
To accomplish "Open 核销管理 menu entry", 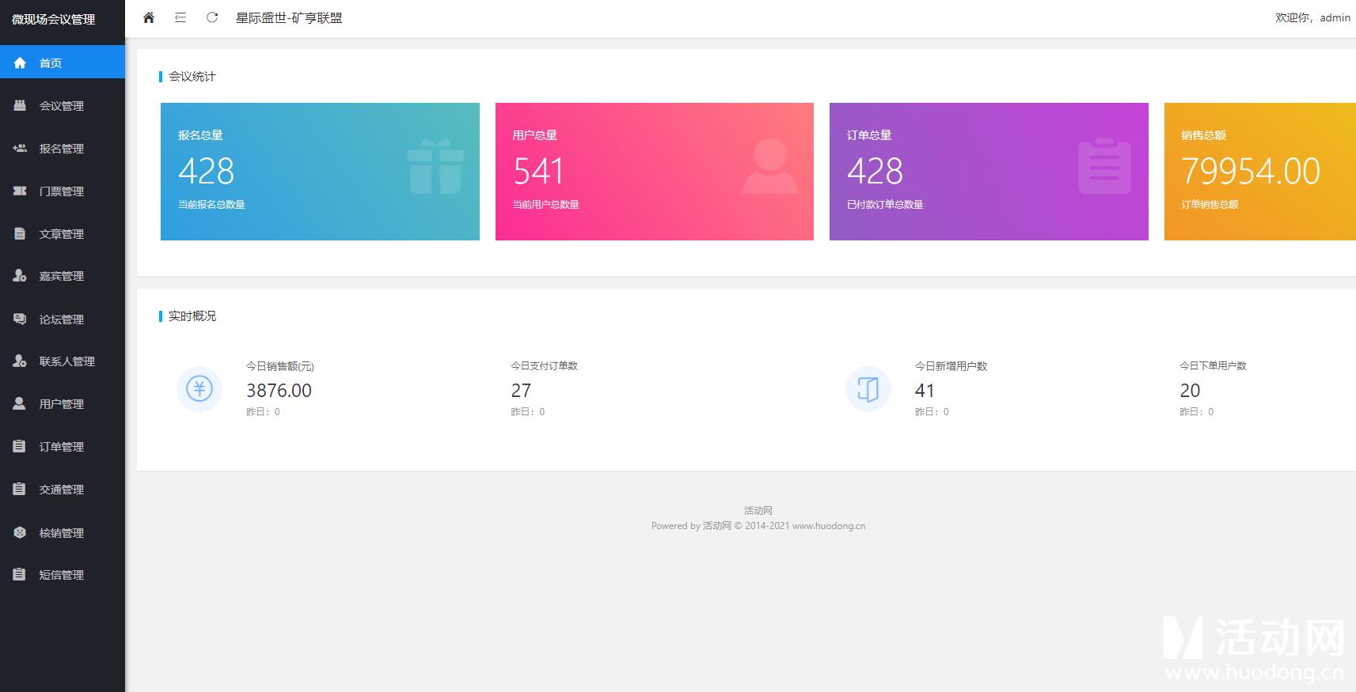I will pos(63,532).
